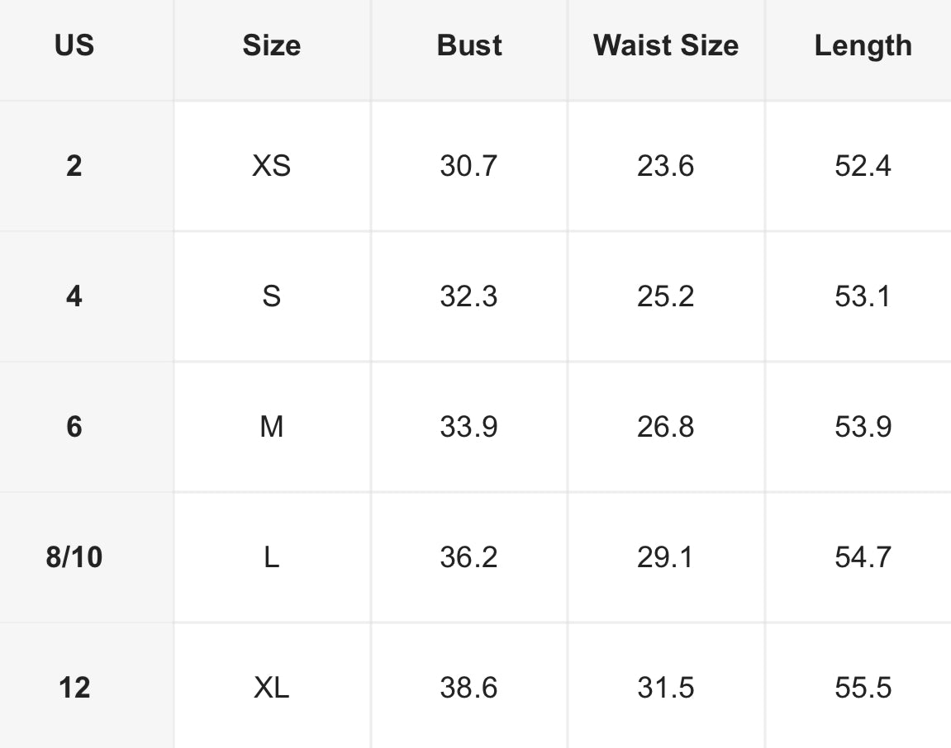This screenshot has height=748, width=951.
Task: Click the US column header
Action: tap(74, 45)
